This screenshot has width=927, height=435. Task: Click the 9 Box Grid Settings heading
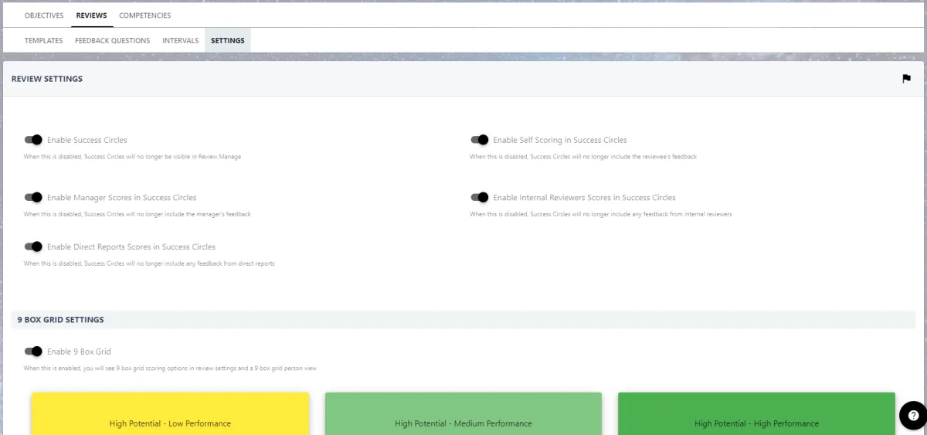(x=61, y=319)
